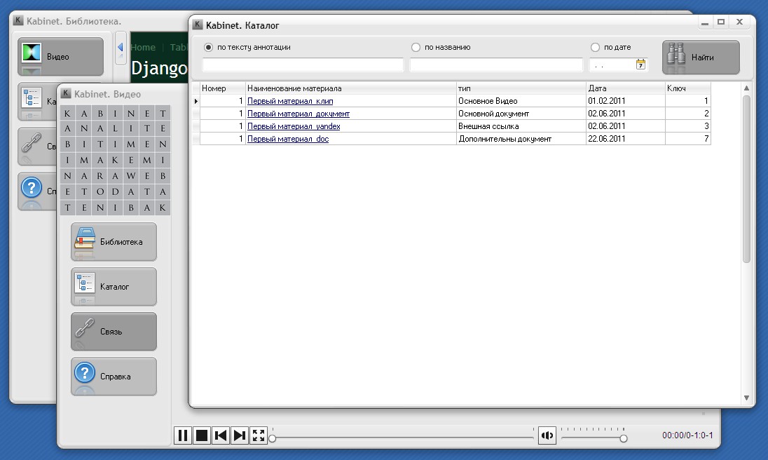Open link Первый материал_клип

290,101
